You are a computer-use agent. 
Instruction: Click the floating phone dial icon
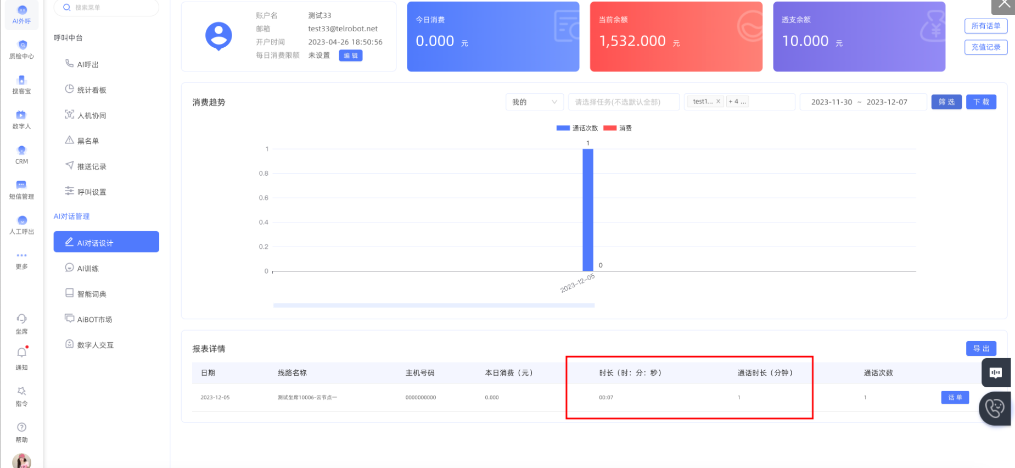(x=995, y=408)
